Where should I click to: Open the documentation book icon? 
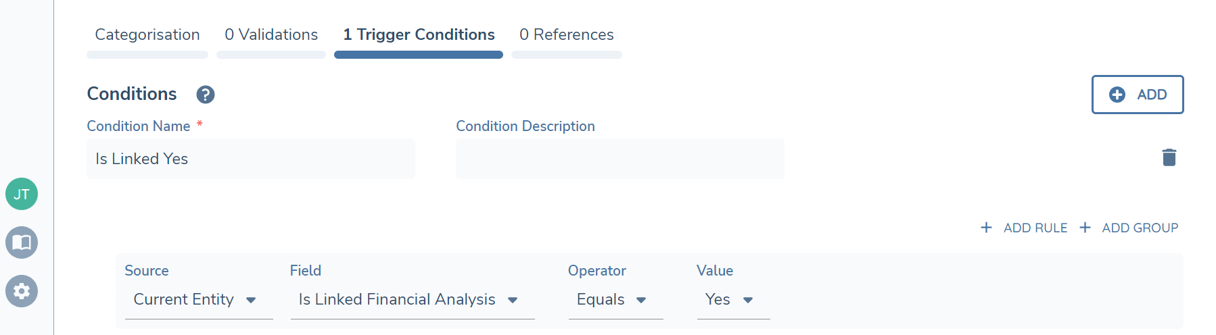click(22, 242)
